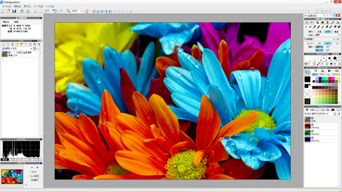
Task: Pick the bright blue swatch in color palette
Action: coord(320,79)
